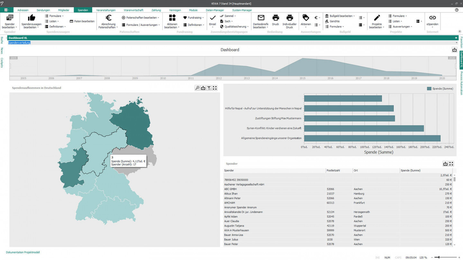Click the map search magnifier icon
Image resolution: width=463 pixels, height=260 pixels.
click(x=197, y=88)
